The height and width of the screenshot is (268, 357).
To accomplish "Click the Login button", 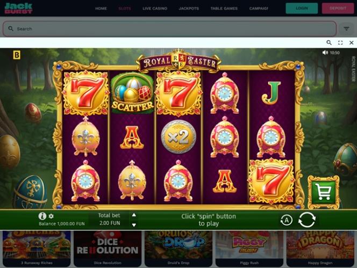I will pyautogui.click(x=302, y=8).
